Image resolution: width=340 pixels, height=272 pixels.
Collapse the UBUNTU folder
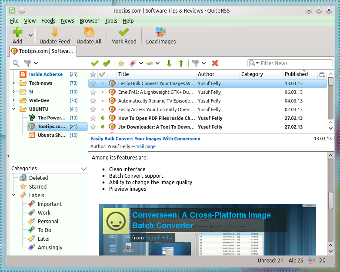coord(13,109)
